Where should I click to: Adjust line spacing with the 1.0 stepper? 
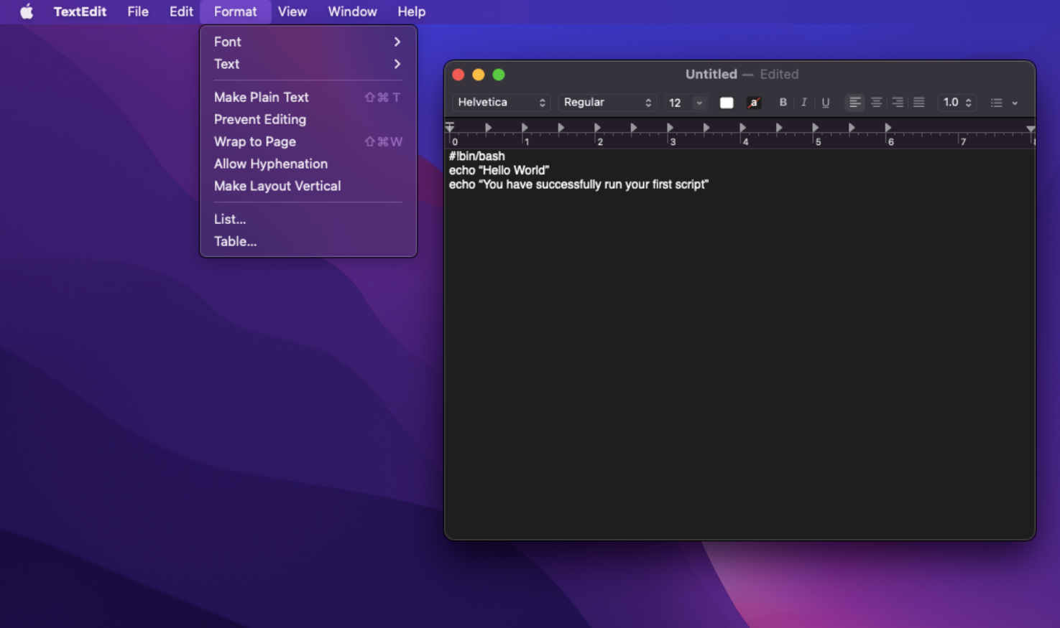[x=957, y=103]
